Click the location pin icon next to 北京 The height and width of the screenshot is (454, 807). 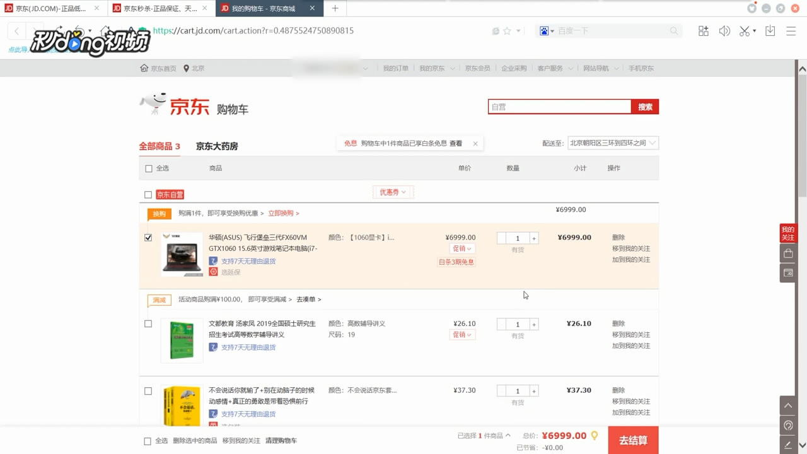pyautogui.click(x=185, y=67)
